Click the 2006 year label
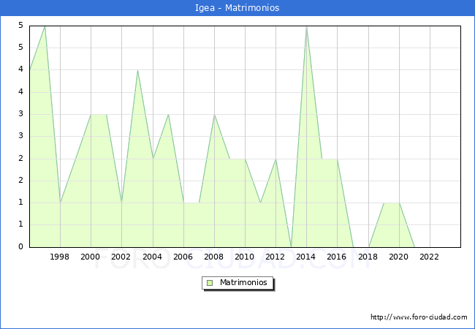 tap(183, 257)
